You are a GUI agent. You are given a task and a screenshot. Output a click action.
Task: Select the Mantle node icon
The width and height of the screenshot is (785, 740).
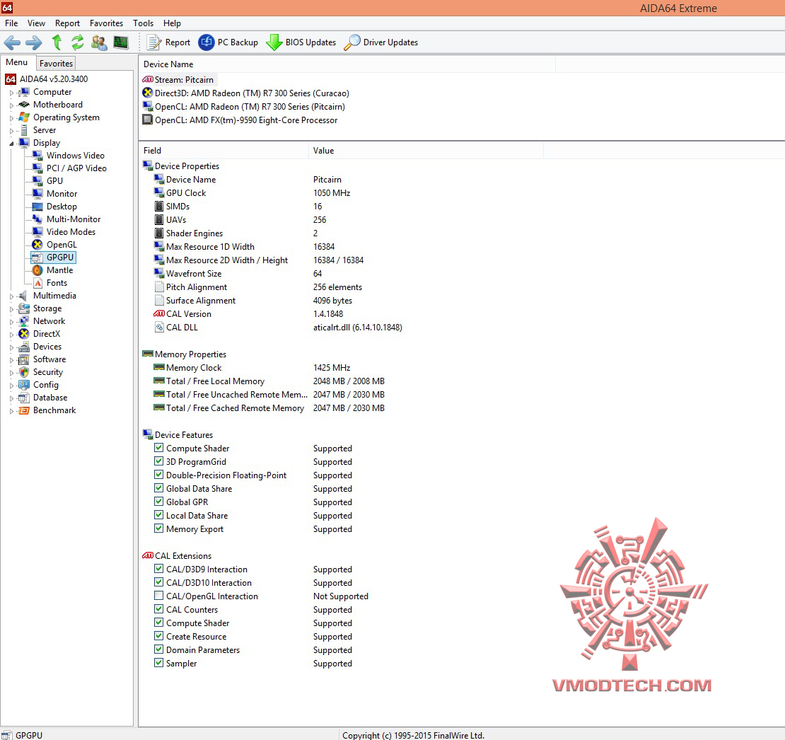click(x=37, y=270)
